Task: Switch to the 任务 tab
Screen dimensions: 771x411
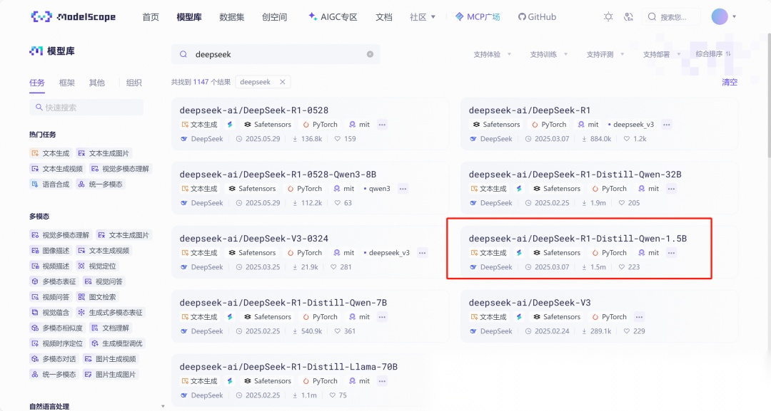Action: pos(37,83)
